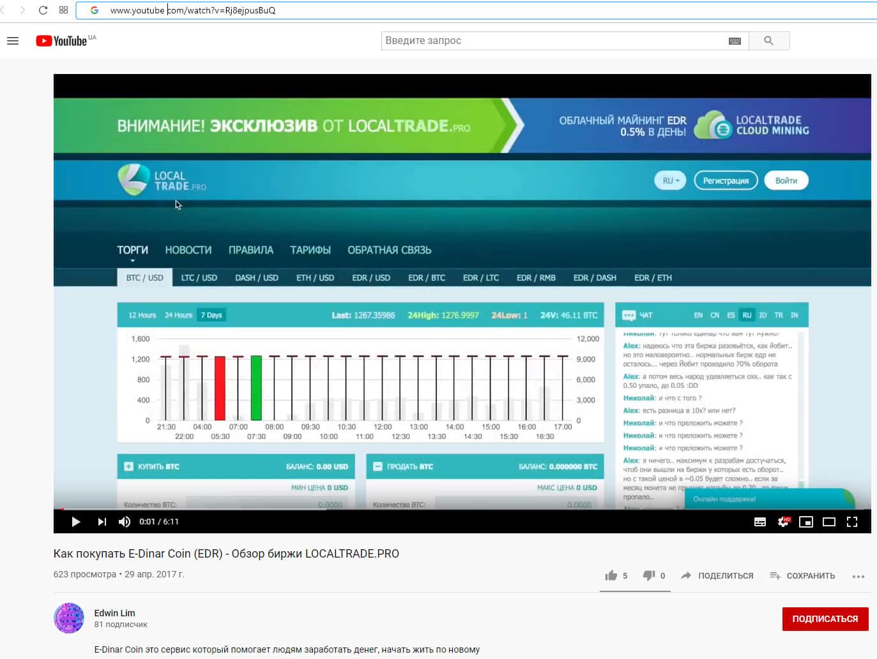877x659 pixels.
Task: Open the НОВОСТИ menu item
Action: tap(188, 250)
